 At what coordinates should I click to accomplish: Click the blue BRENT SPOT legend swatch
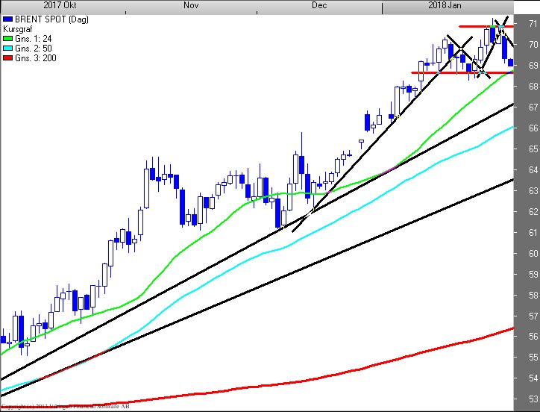8,19
